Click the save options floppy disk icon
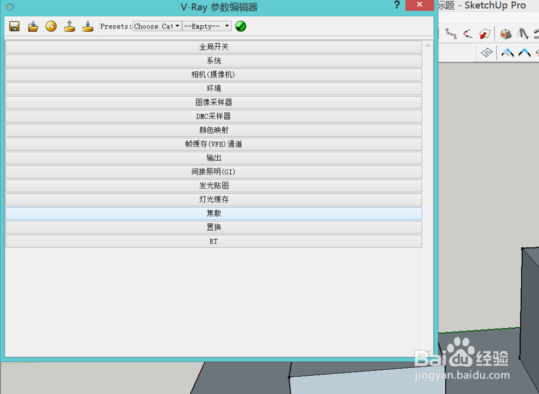539x394 pixels. click(x=15, y=26)
